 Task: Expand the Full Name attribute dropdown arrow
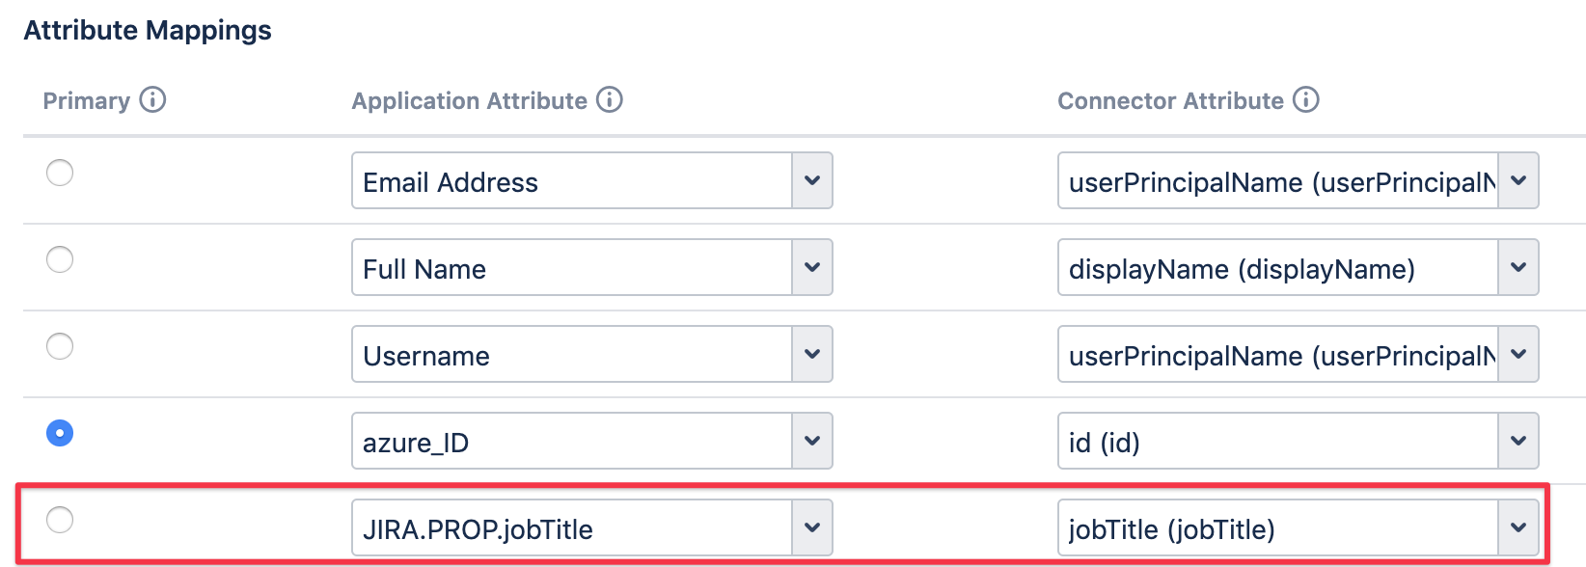coord(812,268)
